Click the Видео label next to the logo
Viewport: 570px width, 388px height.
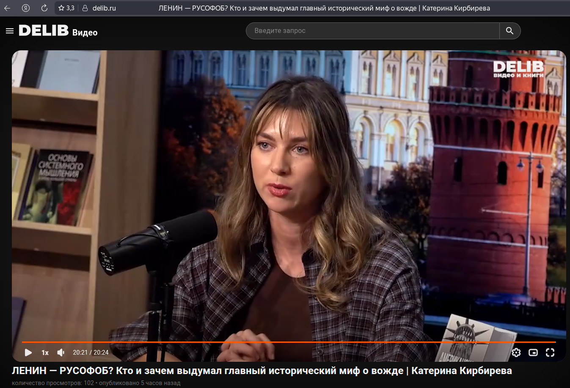pos(85,33)
